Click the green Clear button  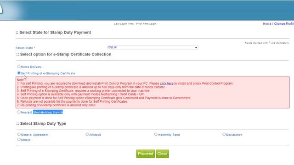click(162, 154)
